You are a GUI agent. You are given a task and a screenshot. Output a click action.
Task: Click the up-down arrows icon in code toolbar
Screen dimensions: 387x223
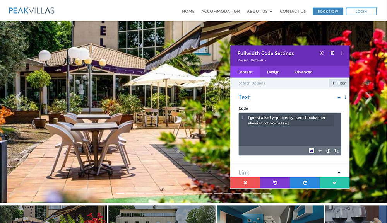tap(336, 151)
